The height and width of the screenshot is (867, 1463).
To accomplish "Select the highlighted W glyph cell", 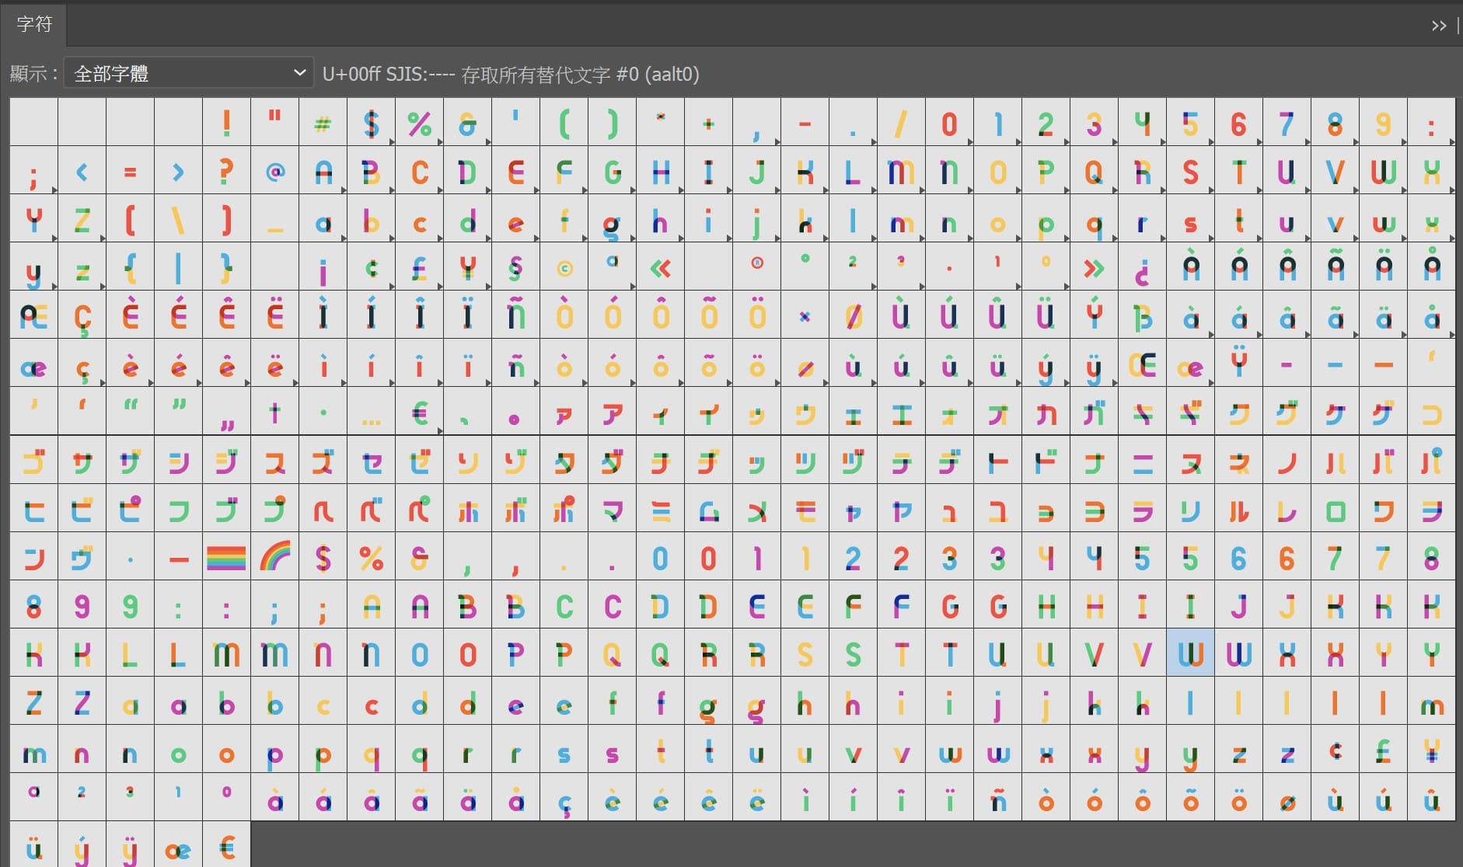I will [x=1190, y=653].
